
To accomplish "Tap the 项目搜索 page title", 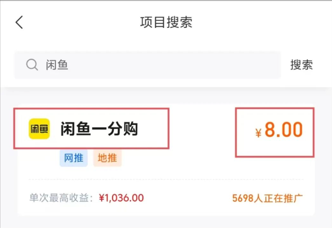I will click(x=166, y=22).
